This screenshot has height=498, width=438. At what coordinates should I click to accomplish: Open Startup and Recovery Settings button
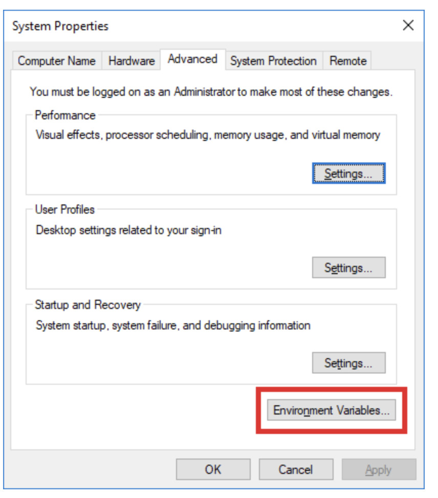tap(348, 362)
